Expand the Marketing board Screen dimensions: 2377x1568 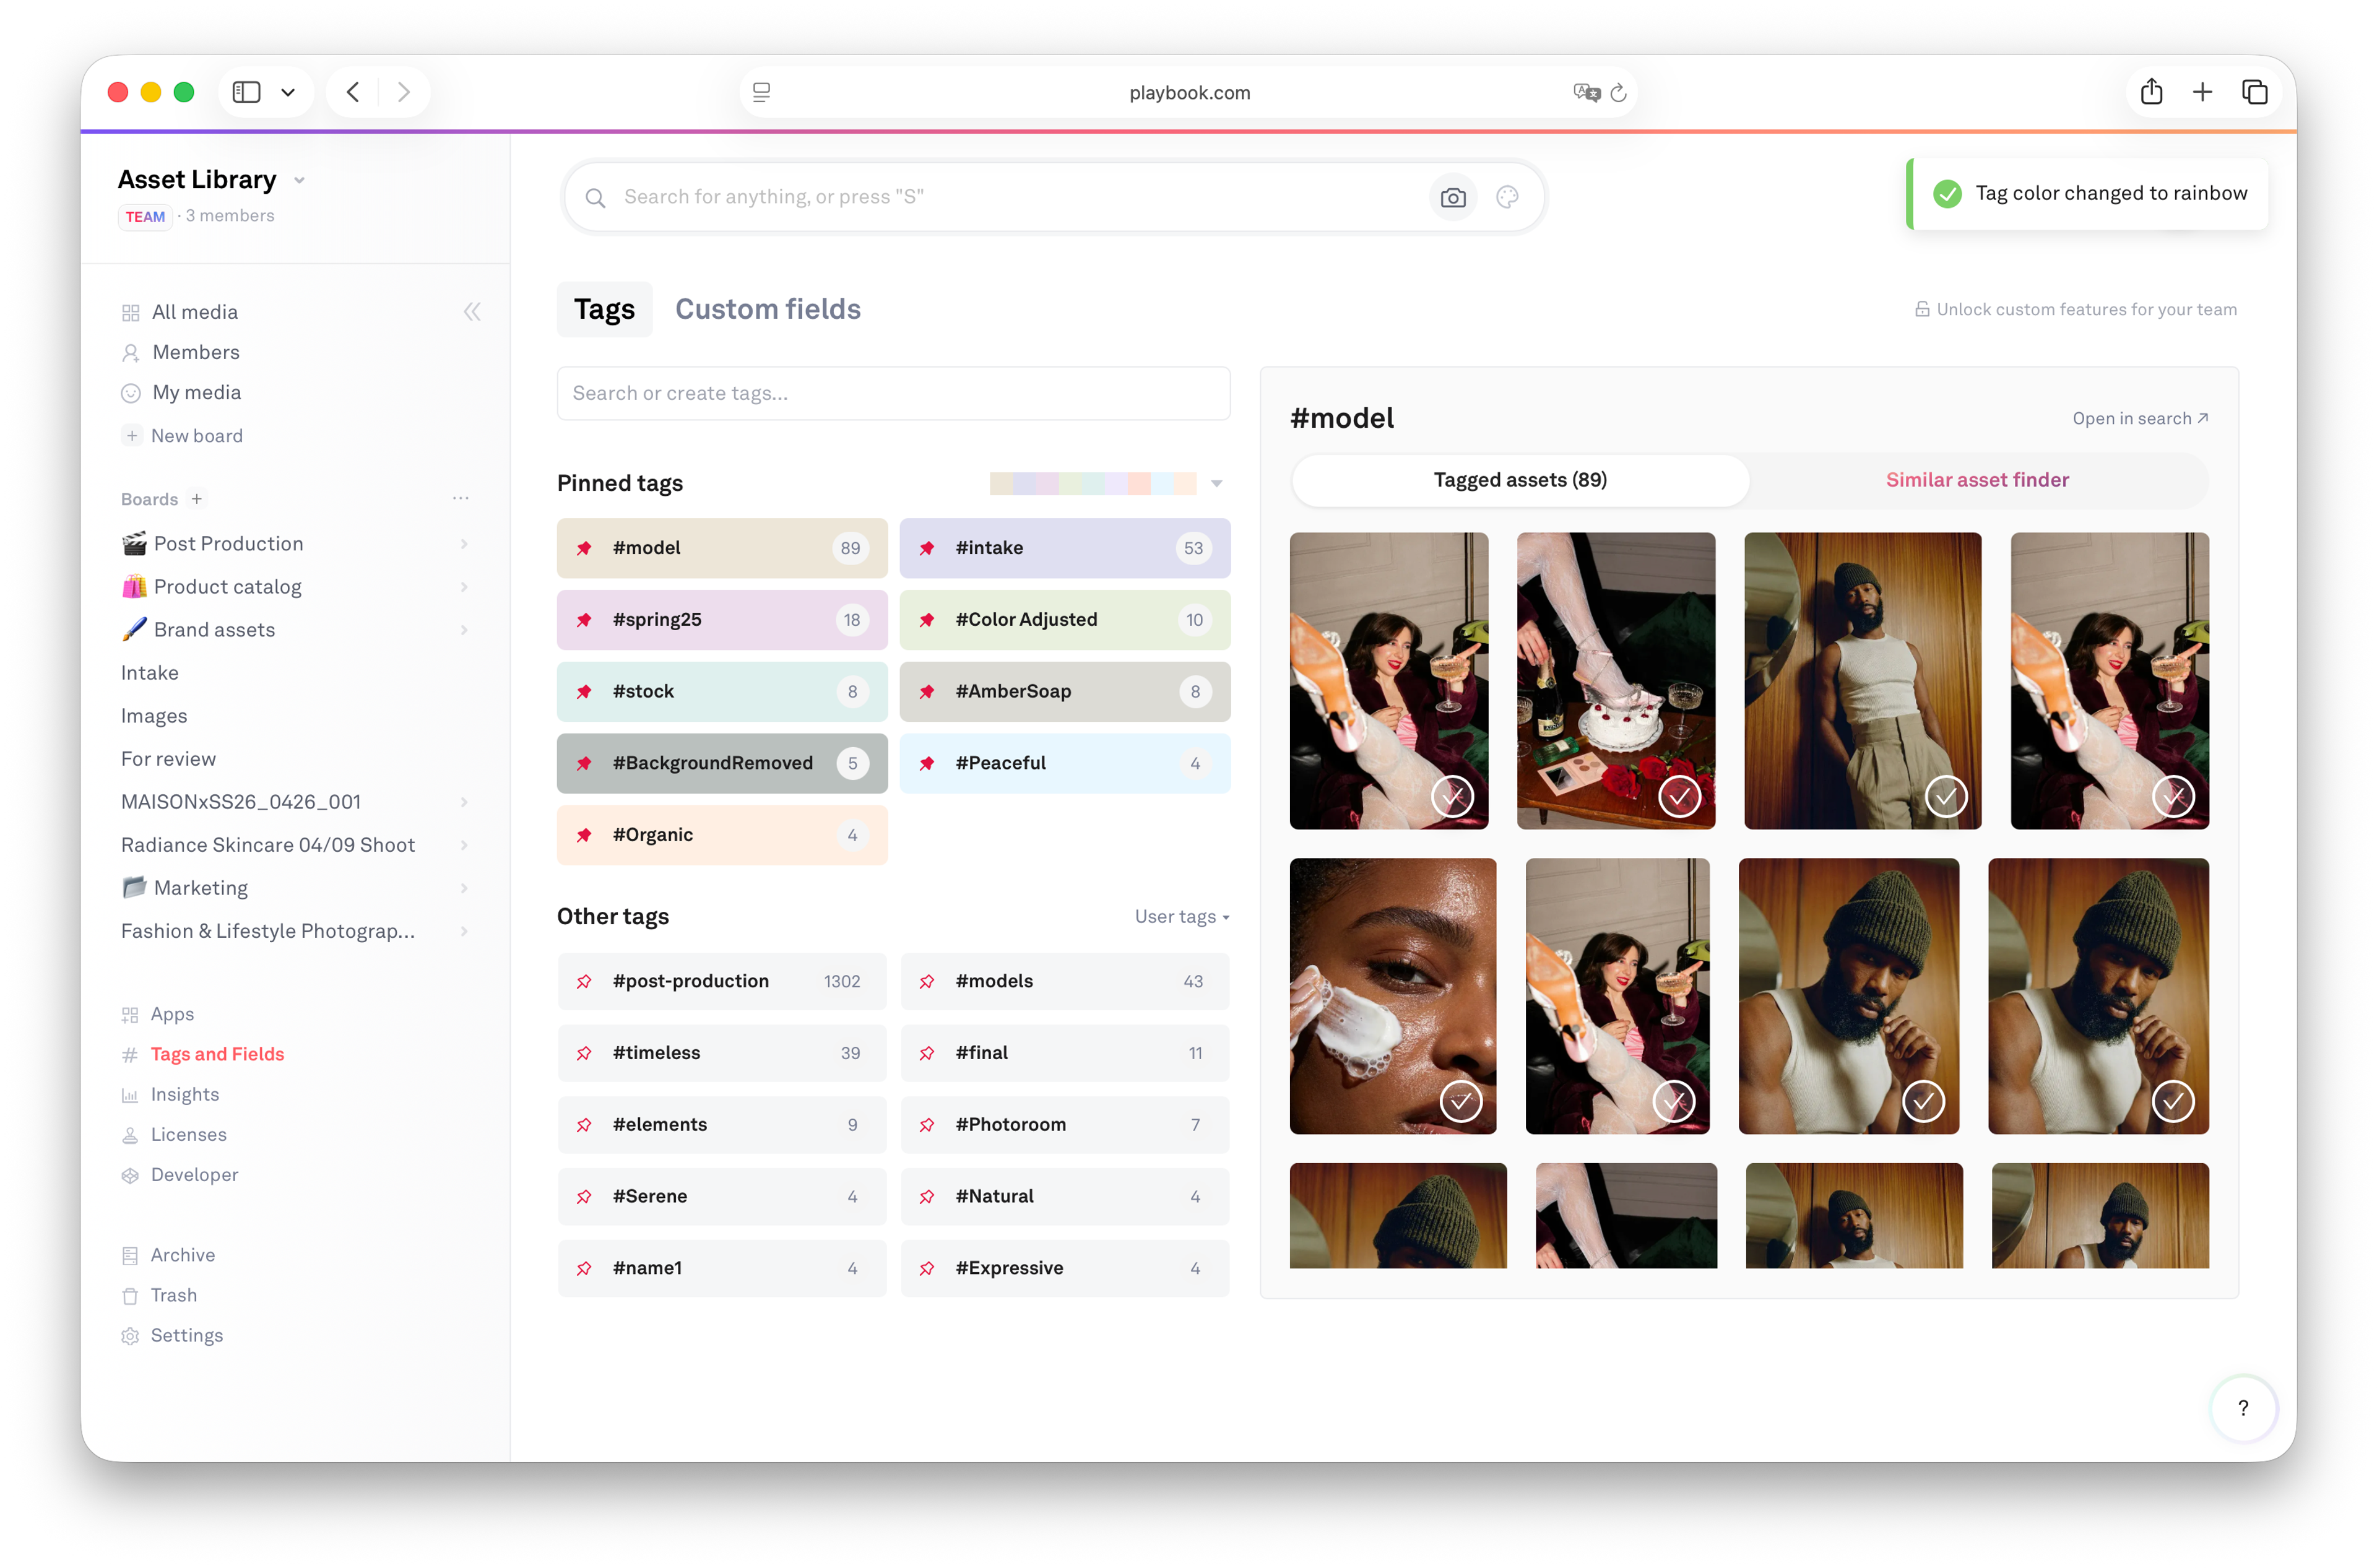[464, 888]
